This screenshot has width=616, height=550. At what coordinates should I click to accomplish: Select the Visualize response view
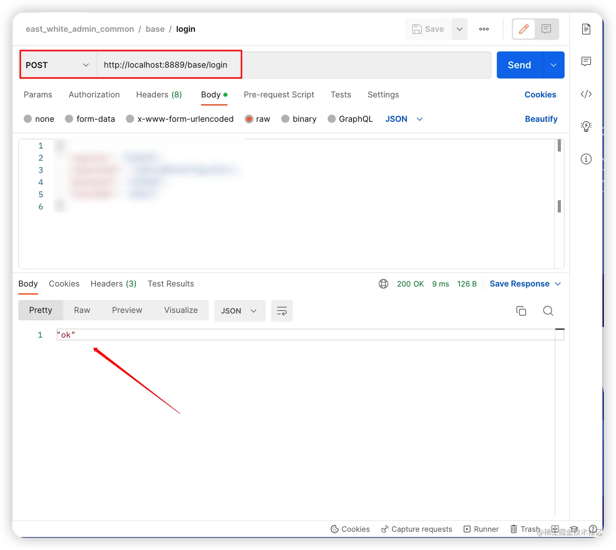pos(181,310)
